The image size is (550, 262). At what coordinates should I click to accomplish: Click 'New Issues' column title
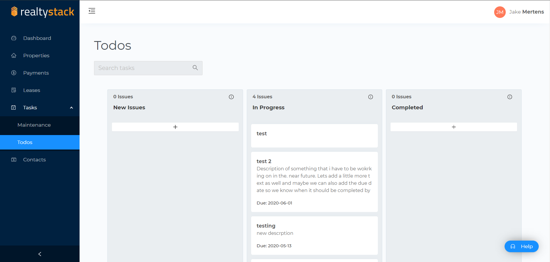pos(129,107)
